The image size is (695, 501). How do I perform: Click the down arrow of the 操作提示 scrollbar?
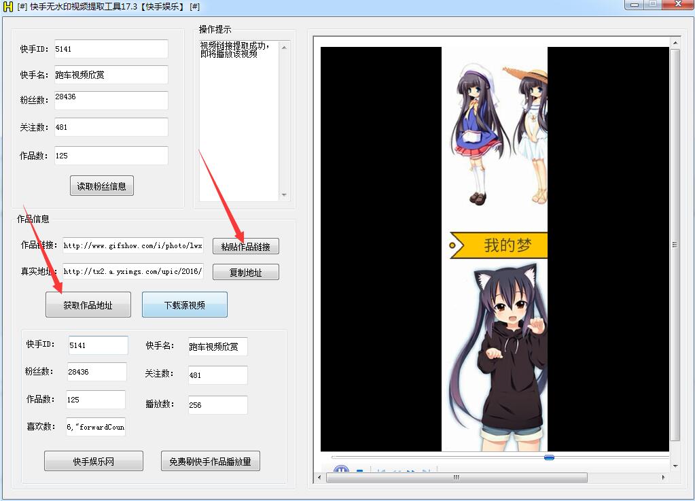point(284,194)
